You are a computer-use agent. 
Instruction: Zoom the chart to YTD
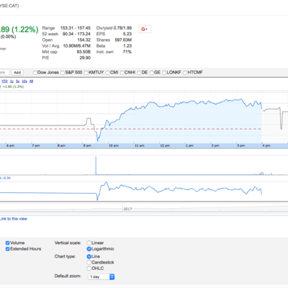(4, 81)
